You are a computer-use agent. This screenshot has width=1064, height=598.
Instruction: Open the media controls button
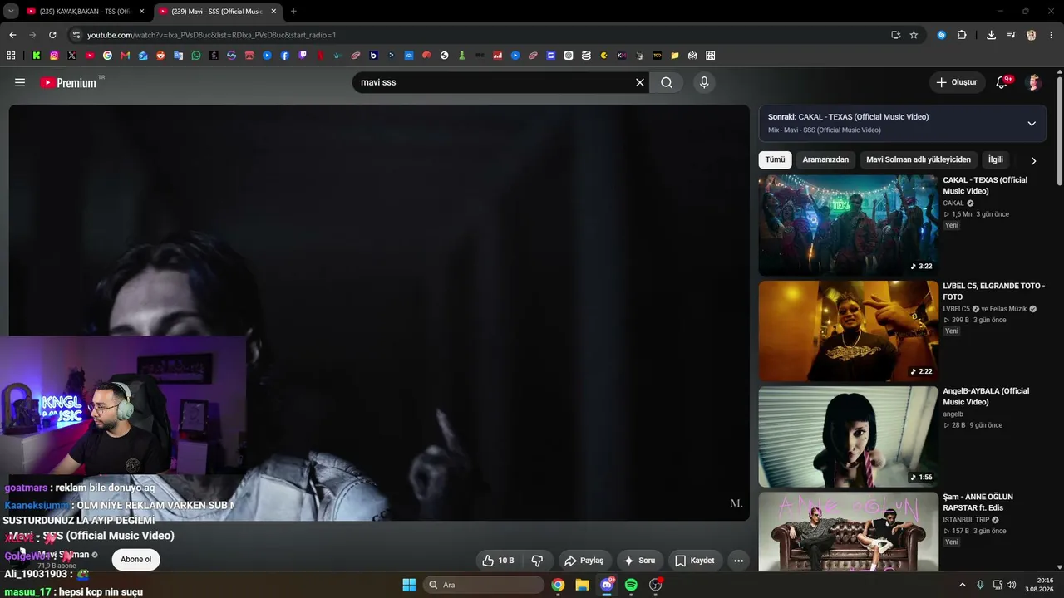tap(1012, 35)
